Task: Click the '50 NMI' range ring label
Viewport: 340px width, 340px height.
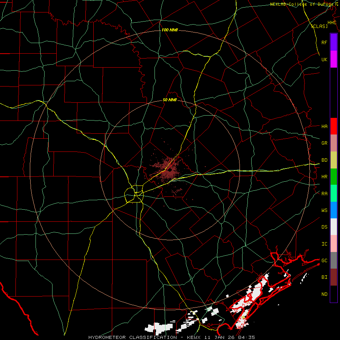Action: (170, 100)
